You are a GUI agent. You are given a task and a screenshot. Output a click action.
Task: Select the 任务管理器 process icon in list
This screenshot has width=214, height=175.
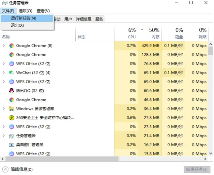pyautogui.click(x=11, y=136)
